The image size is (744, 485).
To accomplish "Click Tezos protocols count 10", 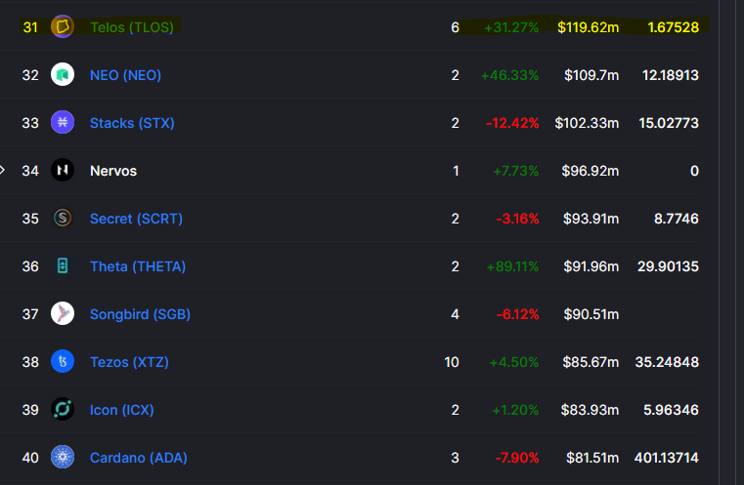I will (452, 362).
